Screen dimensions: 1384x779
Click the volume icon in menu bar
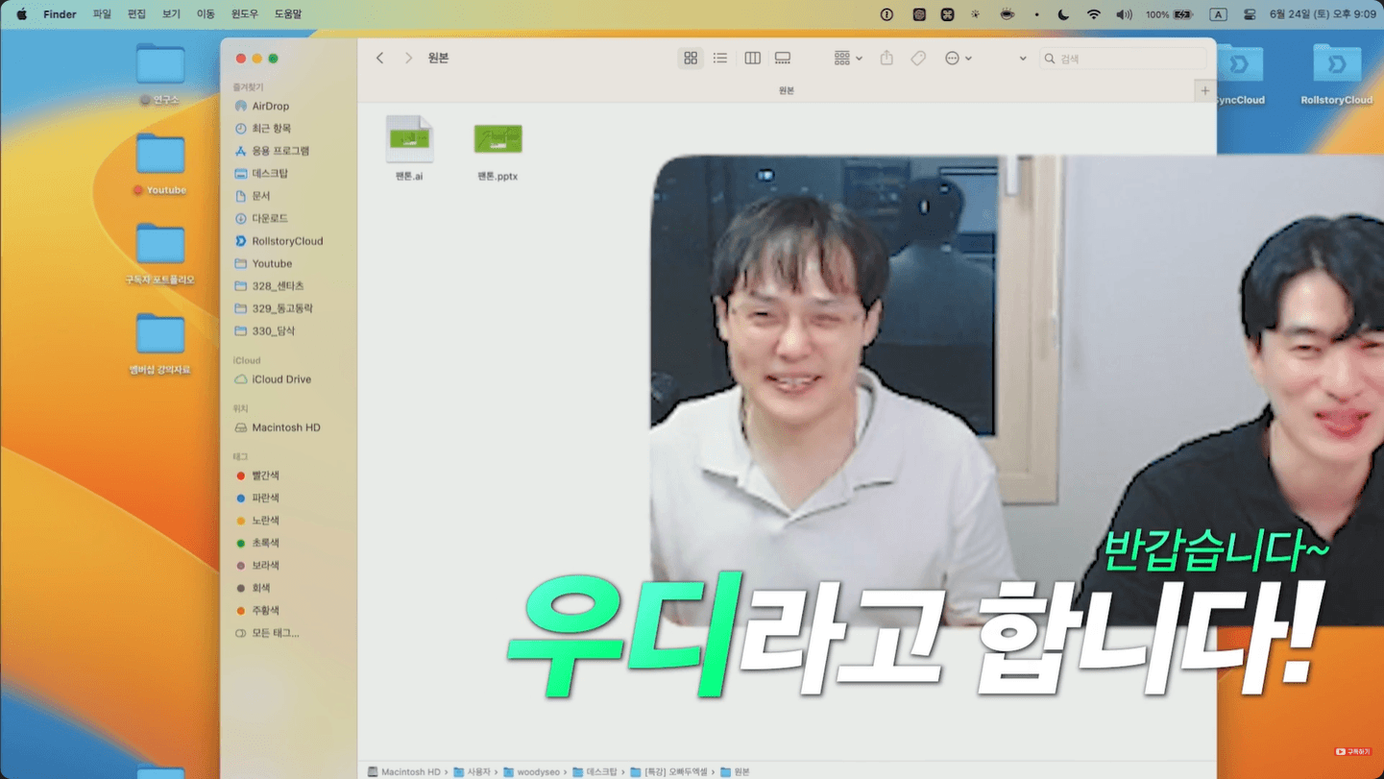(1124, 14)
